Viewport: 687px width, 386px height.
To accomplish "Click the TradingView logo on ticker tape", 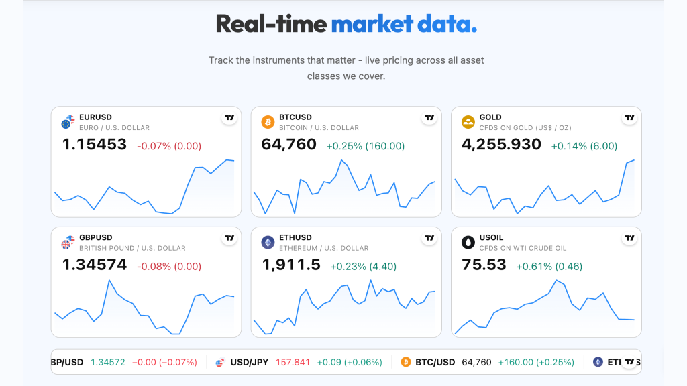I will click(x=629, y=361).
